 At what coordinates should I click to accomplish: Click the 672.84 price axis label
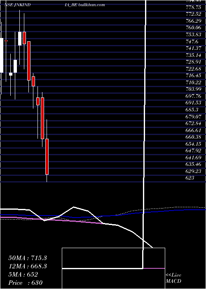click(x=193, y=123)
